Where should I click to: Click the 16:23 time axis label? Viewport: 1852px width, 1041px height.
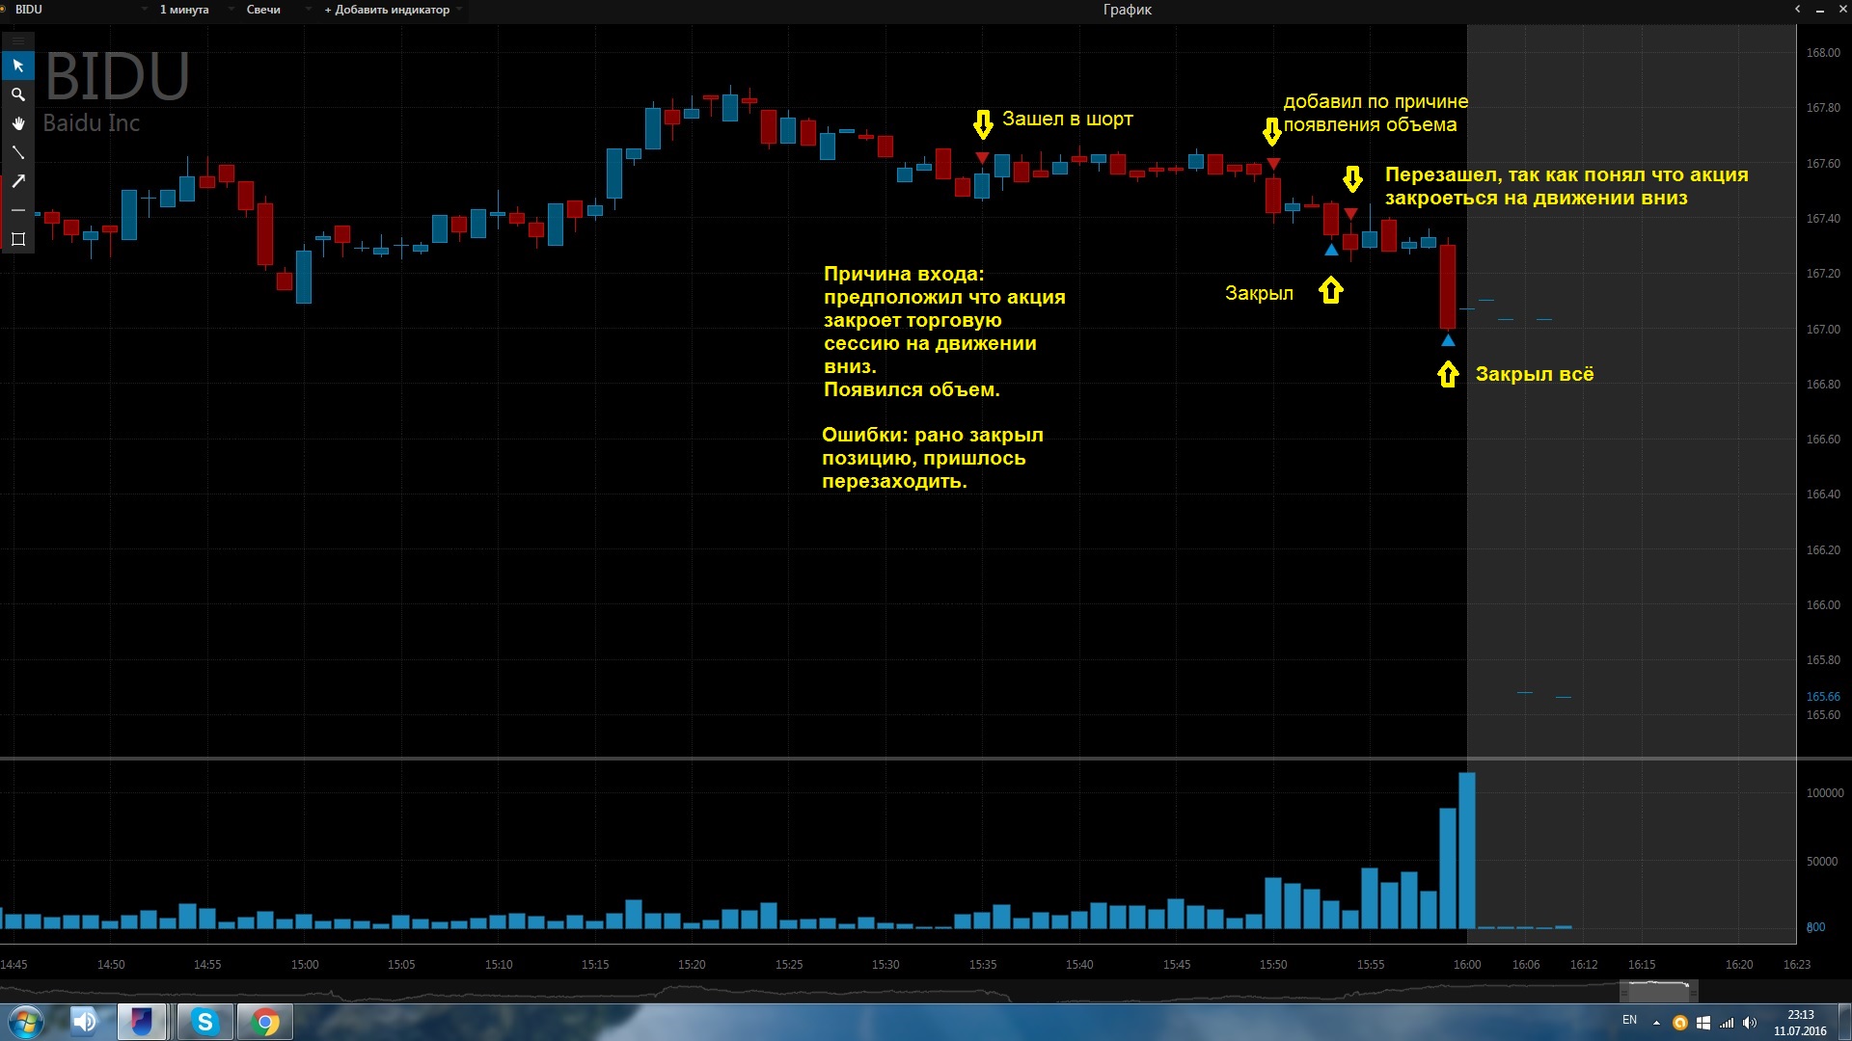[1797, 964]
